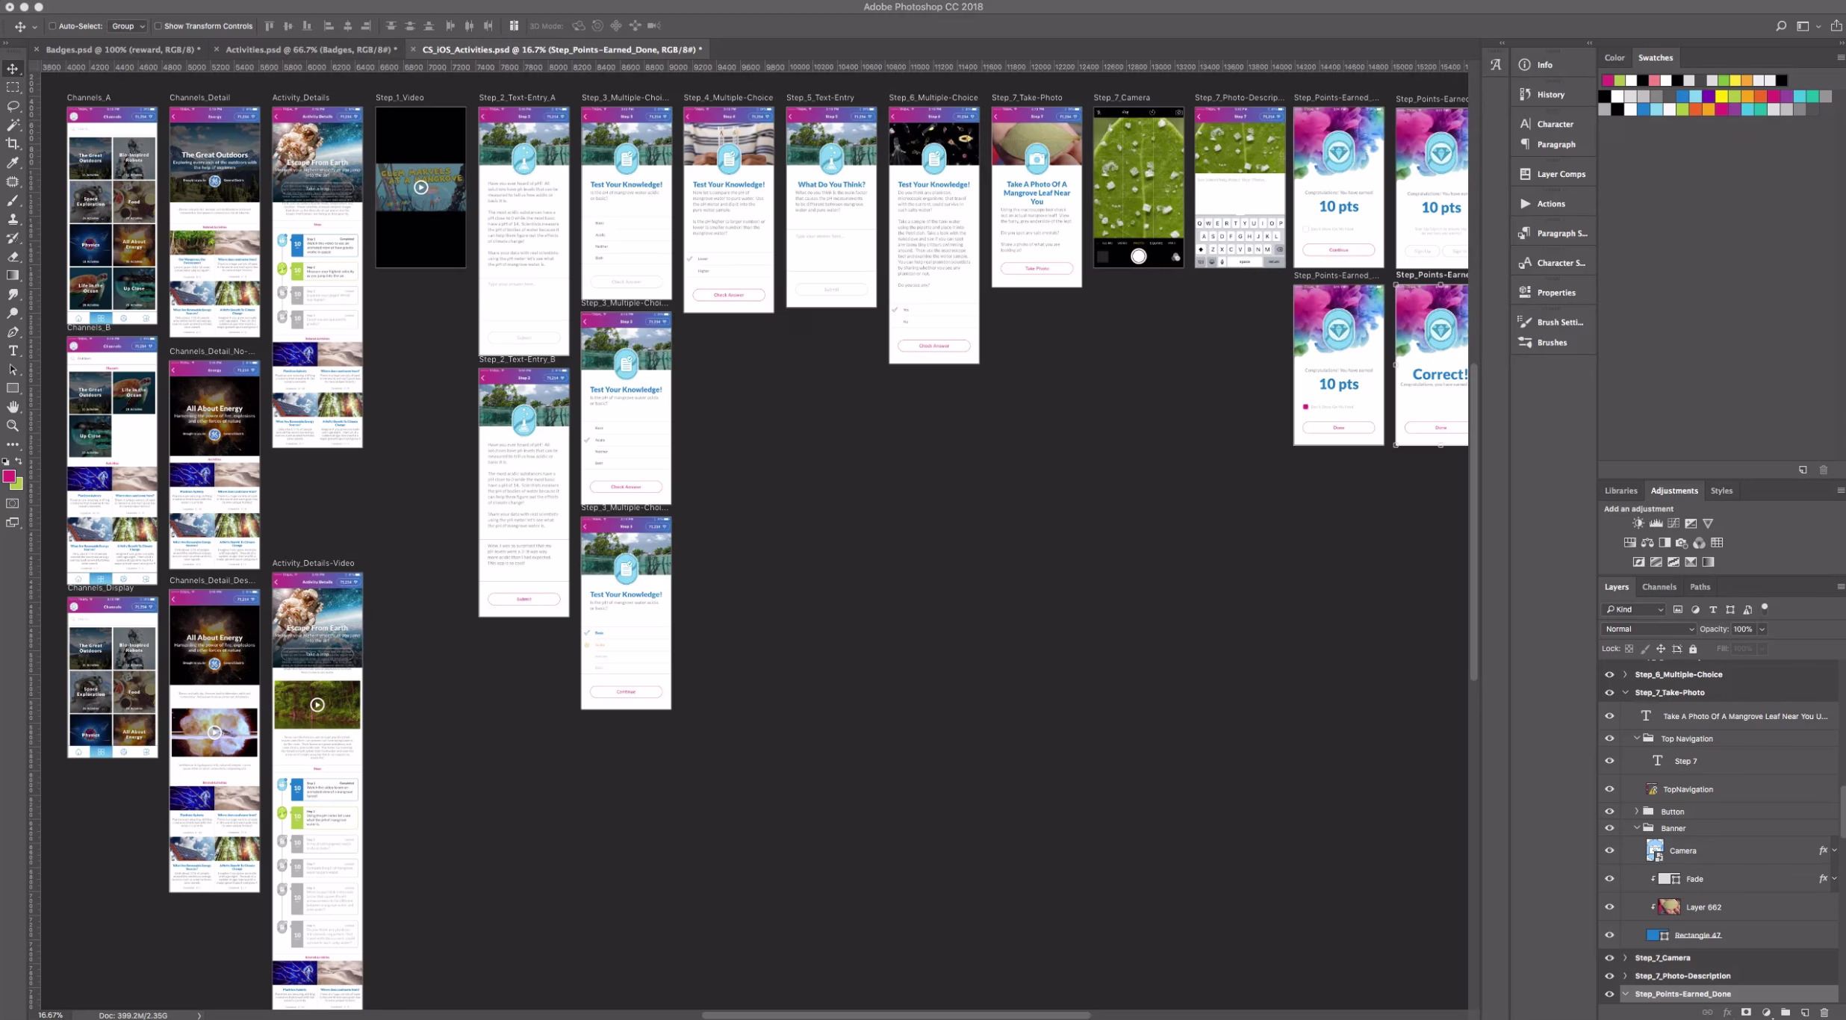This screenshot has width=1846, height=1020.
Task: Delete the selected layer with the trash icon
Action: [1825, 1013]
